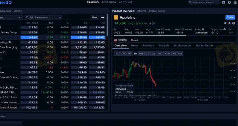This screenshot has height=126, width=238.
Task: Click the New watchlist button
Action: [x=94, y=17]
